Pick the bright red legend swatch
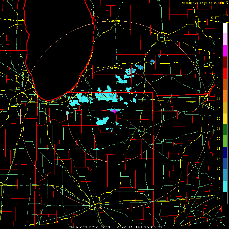 [225, 73]
